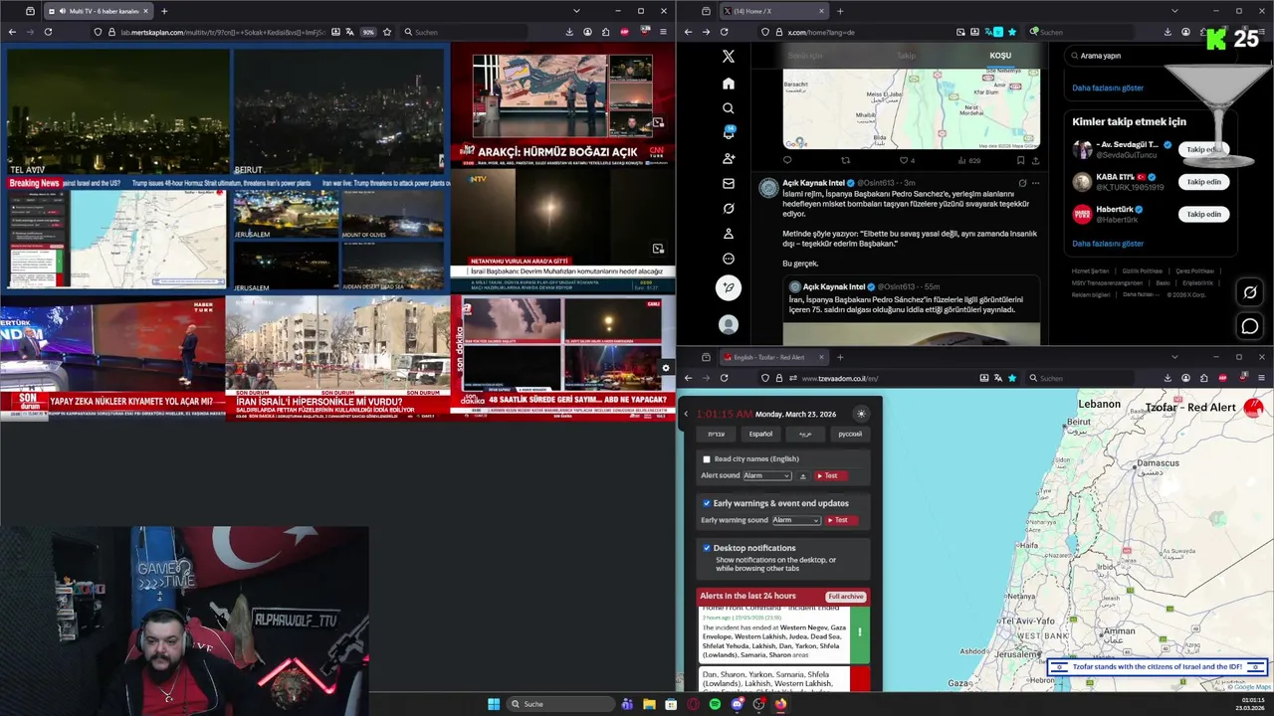Switch to Senin için tab on X
This screenshot has width=1274, height=716.
[805, 56]
